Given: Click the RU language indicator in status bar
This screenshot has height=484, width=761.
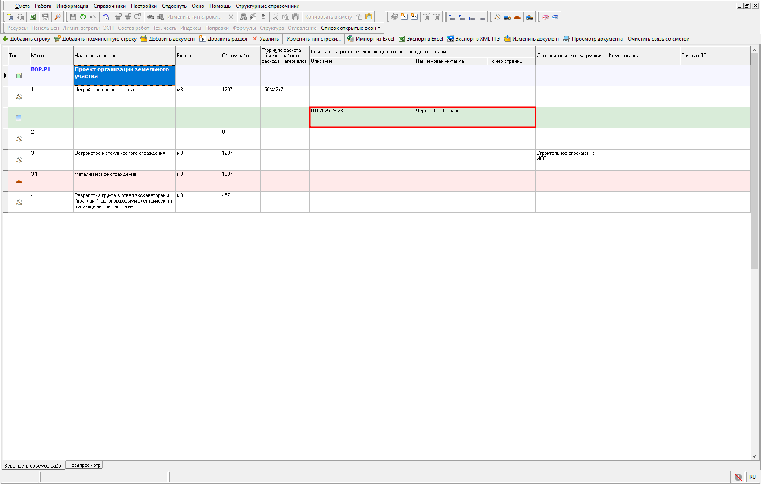Looking at the screenshot, I should click(752, 477).
